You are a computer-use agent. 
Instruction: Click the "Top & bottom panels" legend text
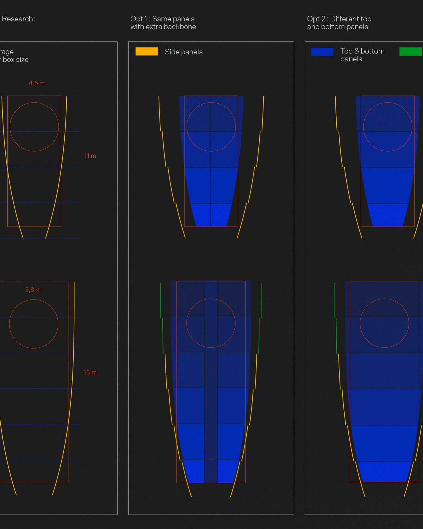(362, 55)
